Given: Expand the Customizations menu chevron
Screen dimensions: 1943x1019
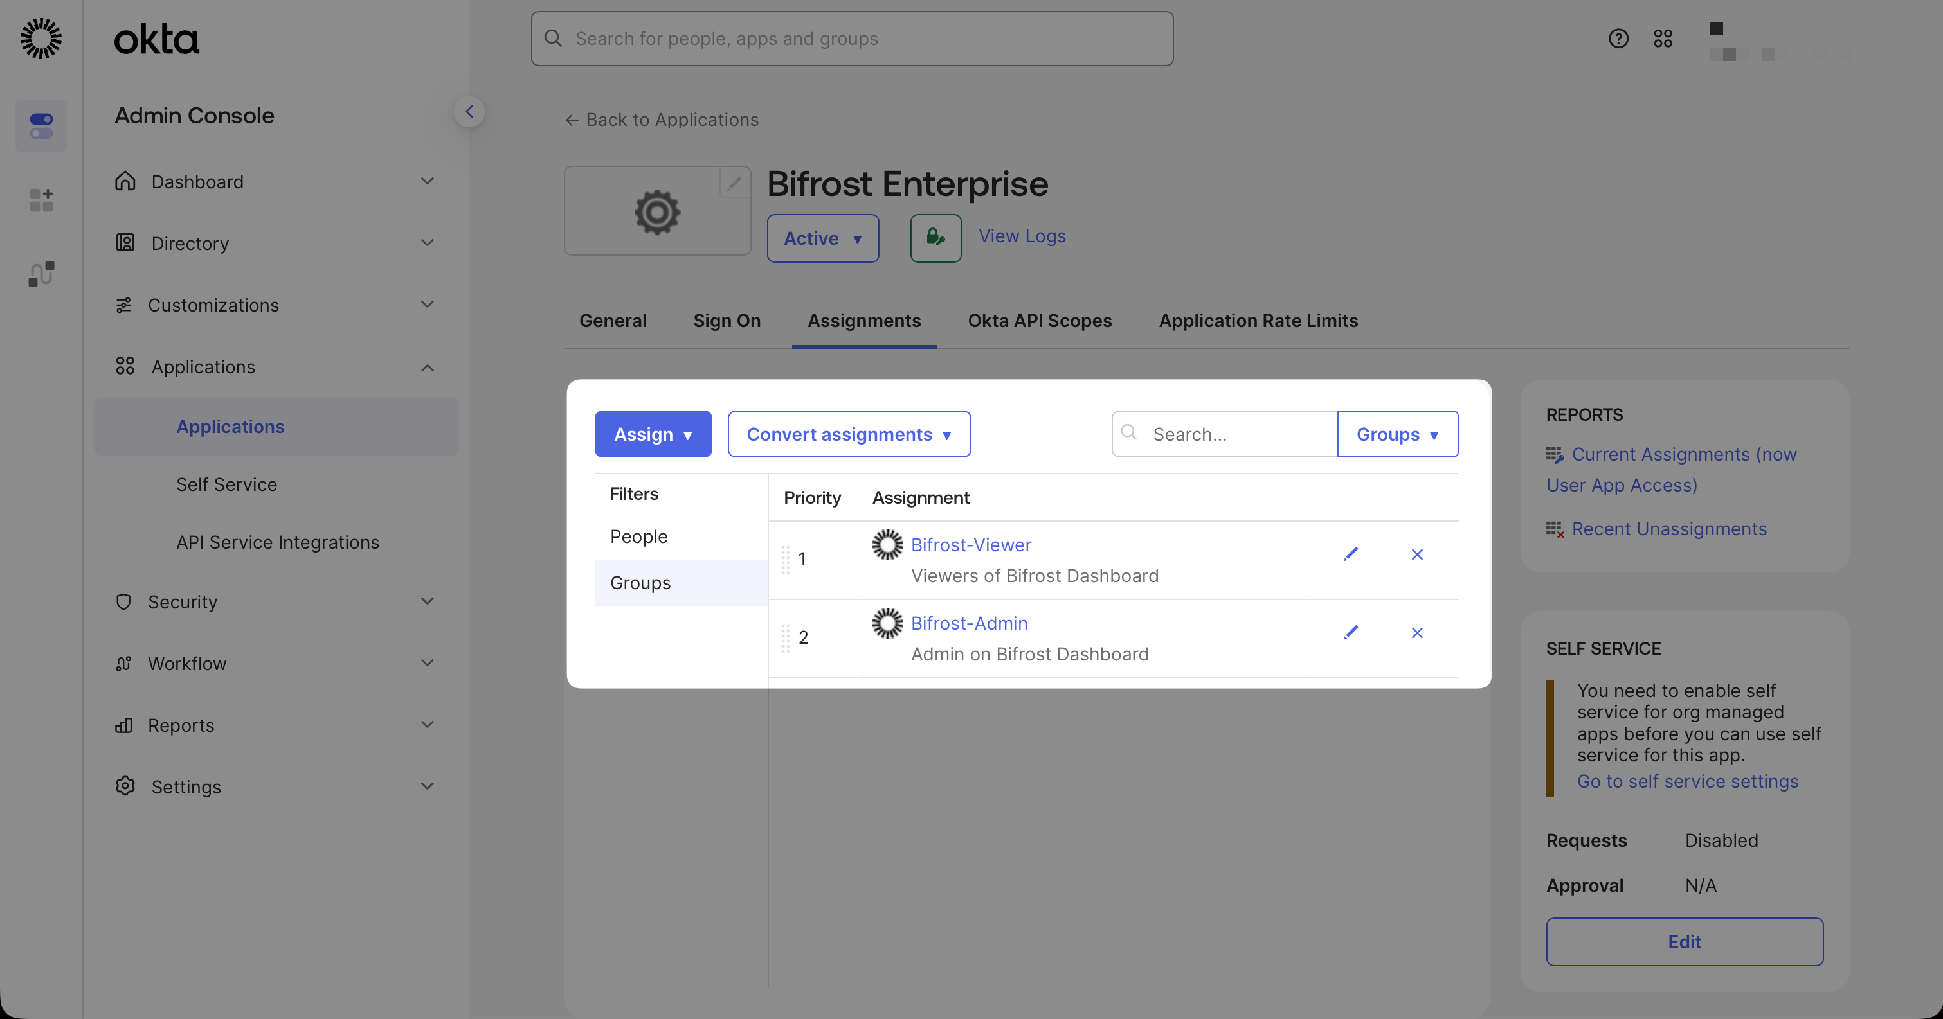Looking at the screenshot, I should 427,305.
